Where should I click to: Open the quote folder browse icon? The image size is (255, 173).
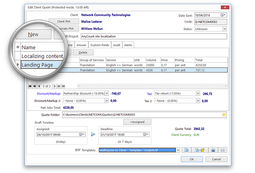224,115
